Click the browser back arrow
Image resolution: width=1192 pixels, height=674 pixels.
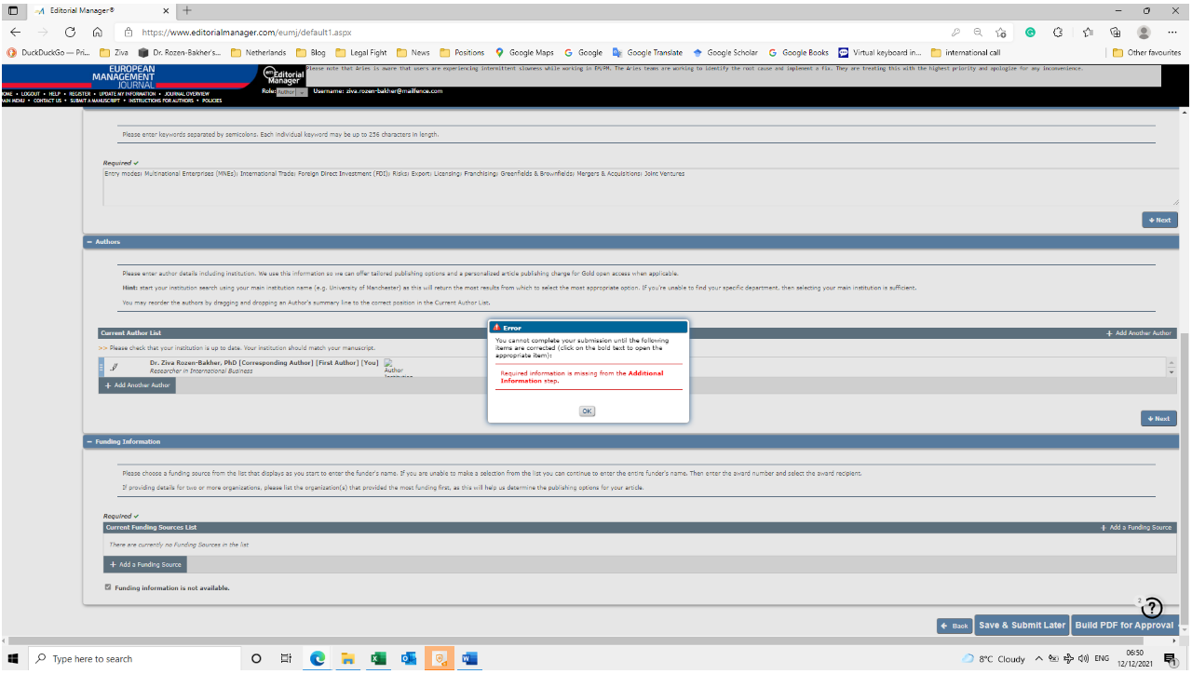click(16, 32)
